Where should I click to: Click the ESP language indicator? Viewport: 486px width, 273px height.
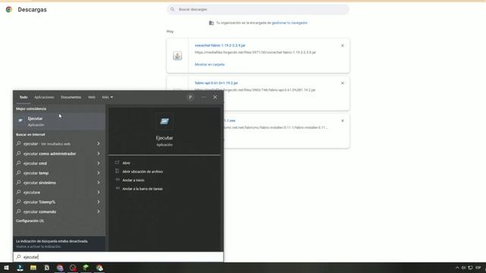point(478,268)
